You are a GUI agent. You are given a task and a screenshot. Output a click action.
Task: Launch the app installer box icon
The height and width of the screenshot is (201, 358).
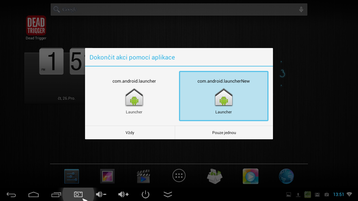coord(215,176)
